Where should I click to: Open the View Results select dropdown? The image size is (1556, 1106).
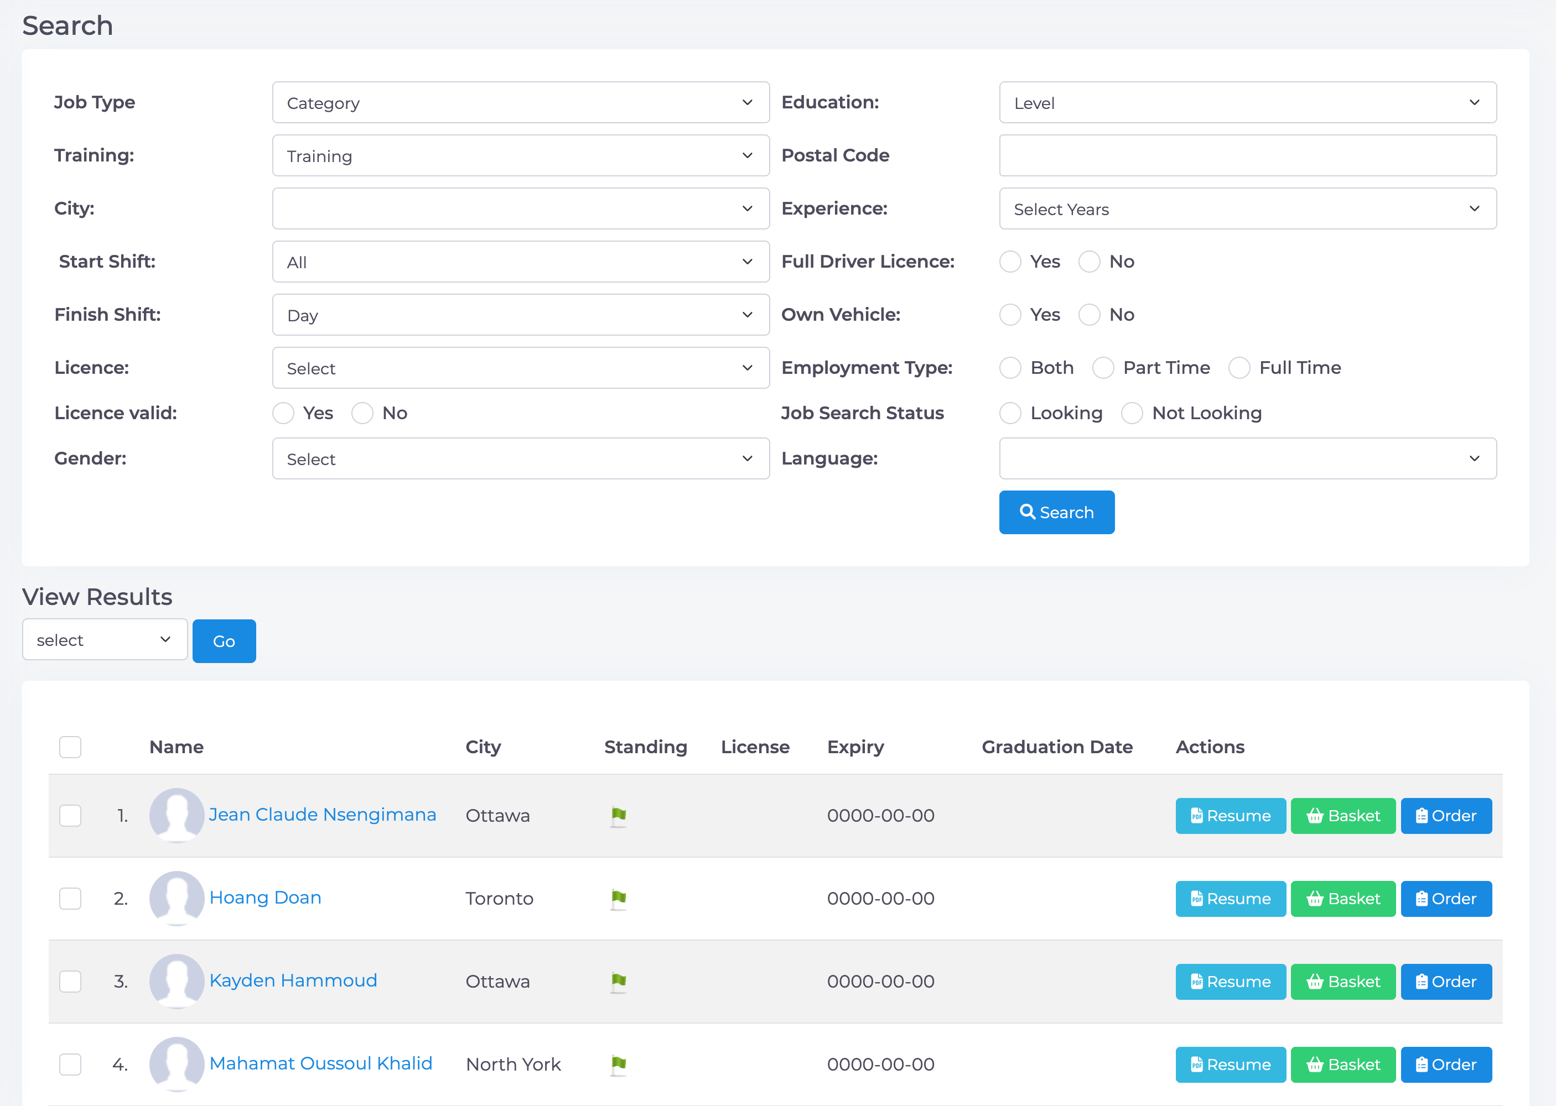tap(105, 639)
